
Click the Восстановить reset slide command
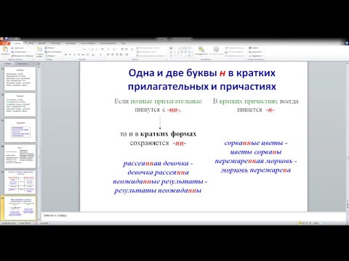[53, 51]
